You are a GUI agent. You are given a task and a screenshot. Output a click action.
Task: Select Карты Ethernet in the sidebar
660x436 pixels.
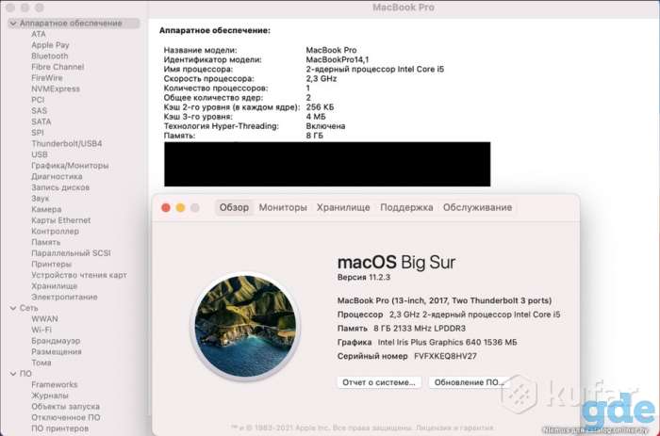pos(60,220)
